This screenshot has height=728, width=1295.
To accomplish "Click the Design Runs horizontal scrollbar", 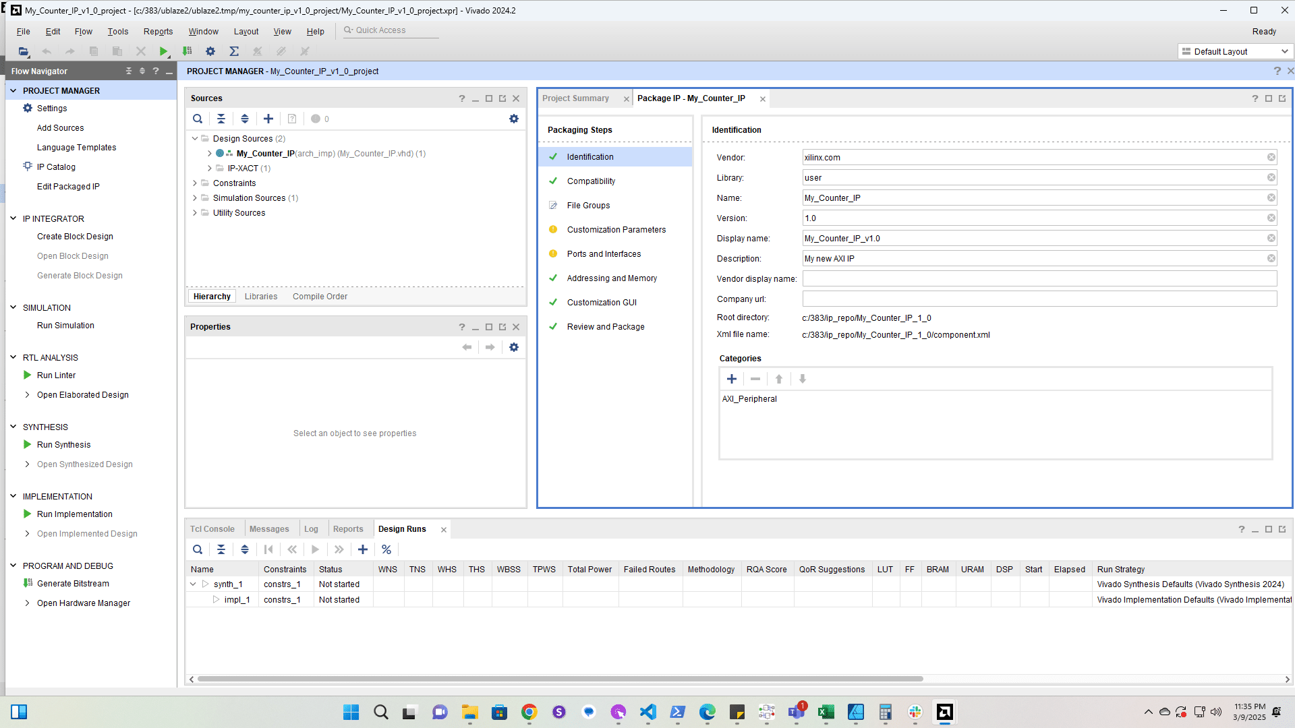I will (x=560, y=679).
